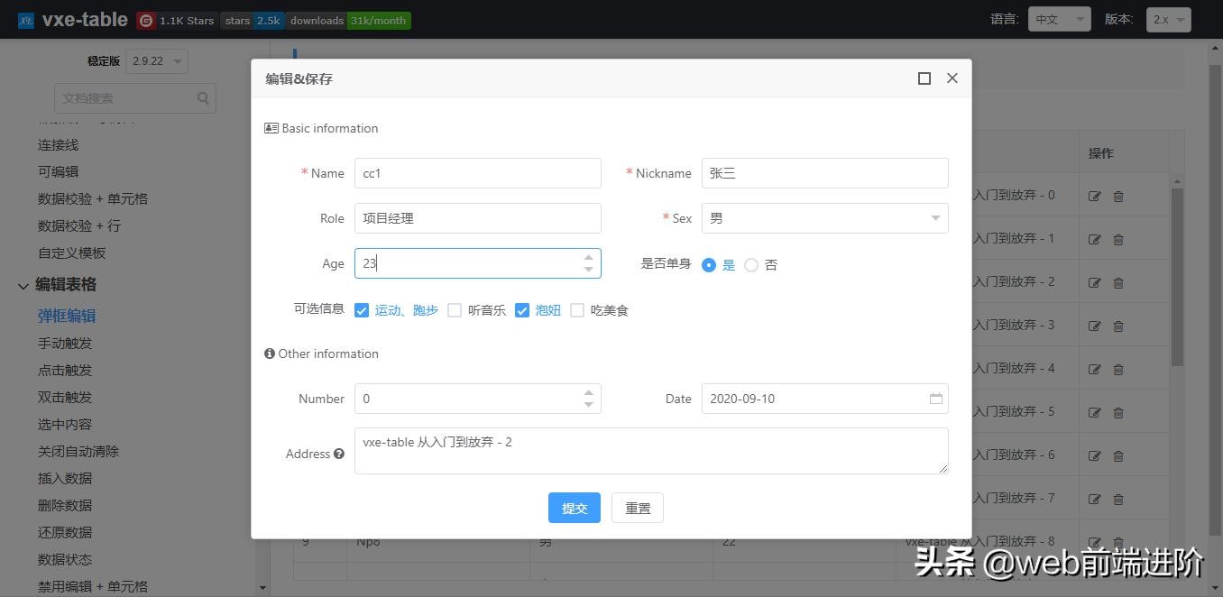Screen dimensions: 1223x597
Task: Maximize the edit dialog with square icon
Action: 924,78
